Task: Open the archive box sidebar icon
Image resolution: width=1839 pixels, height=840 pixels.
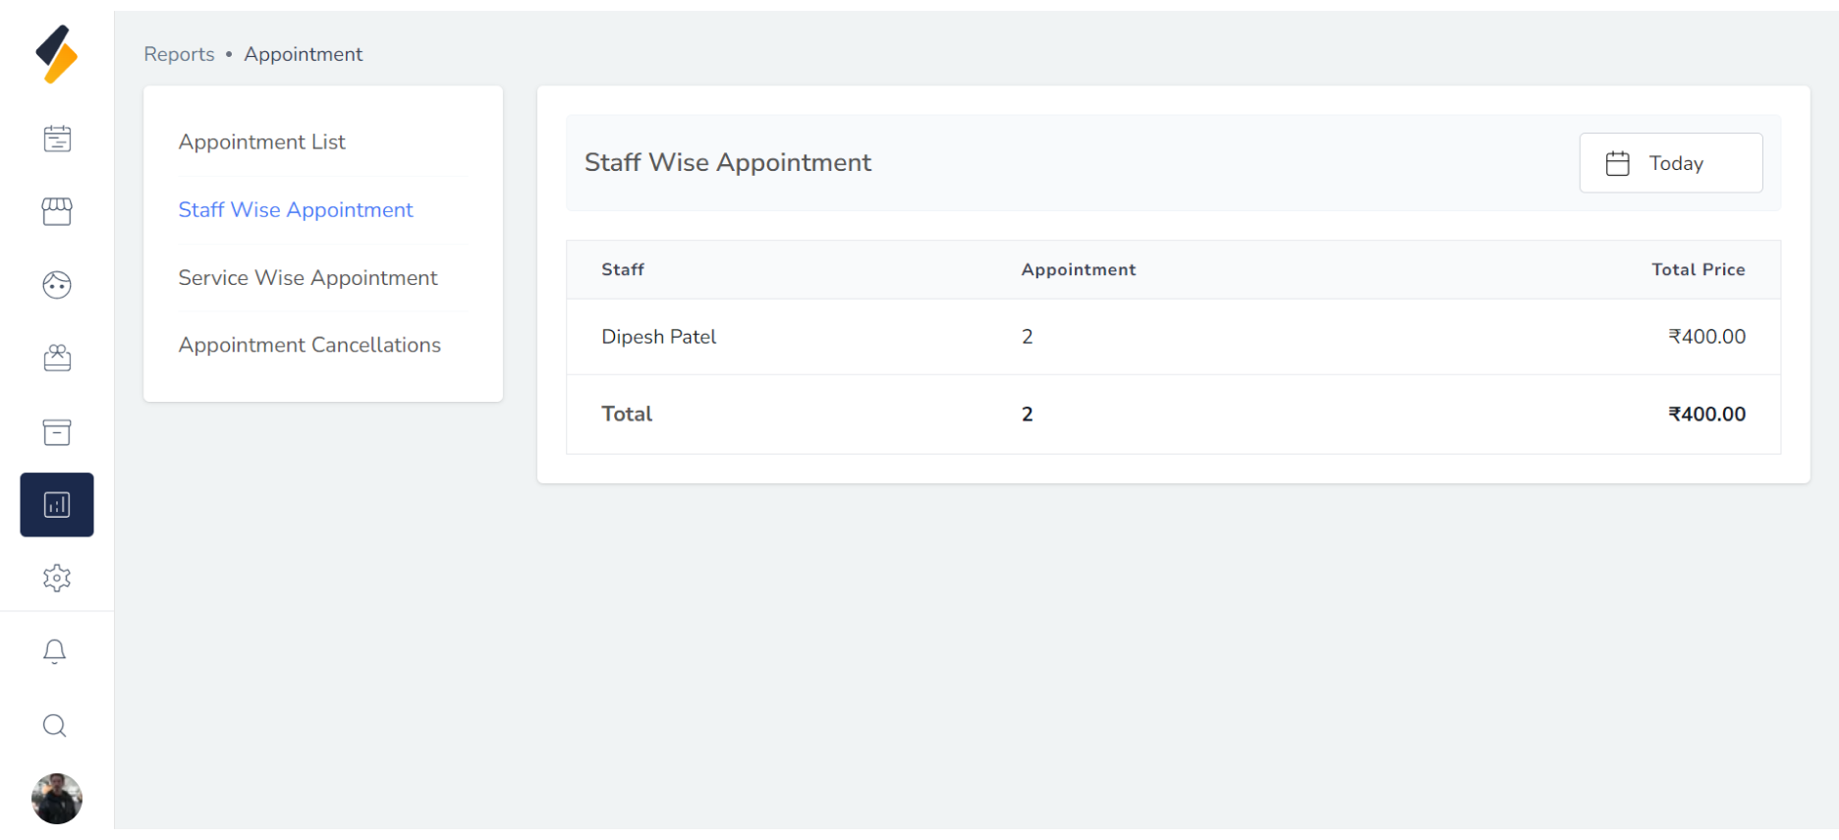Action: click(57, 432)
